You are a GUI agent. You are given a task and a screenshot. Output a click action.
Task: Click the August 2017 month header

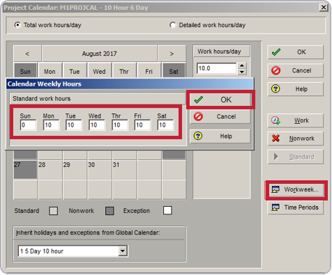(100, 54)
